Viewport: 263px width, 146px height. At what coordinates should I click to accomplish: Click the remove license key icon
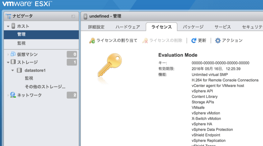point(145,41)
